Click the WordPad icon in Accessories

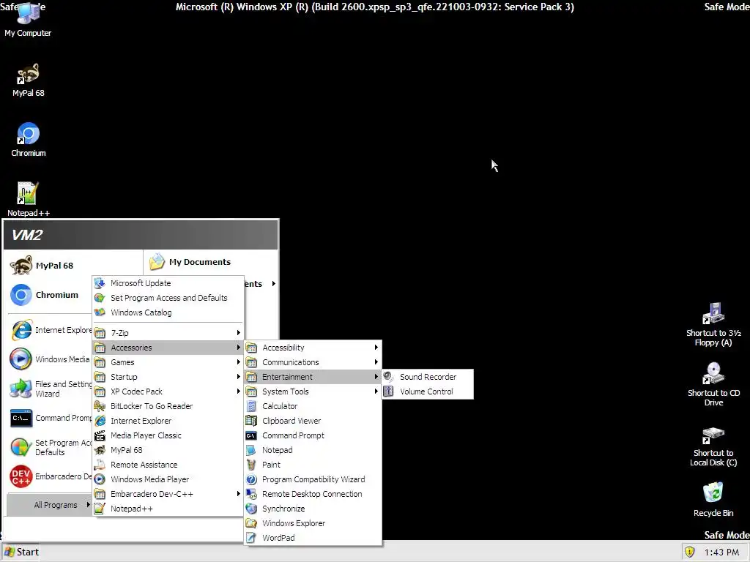[251, 538]
